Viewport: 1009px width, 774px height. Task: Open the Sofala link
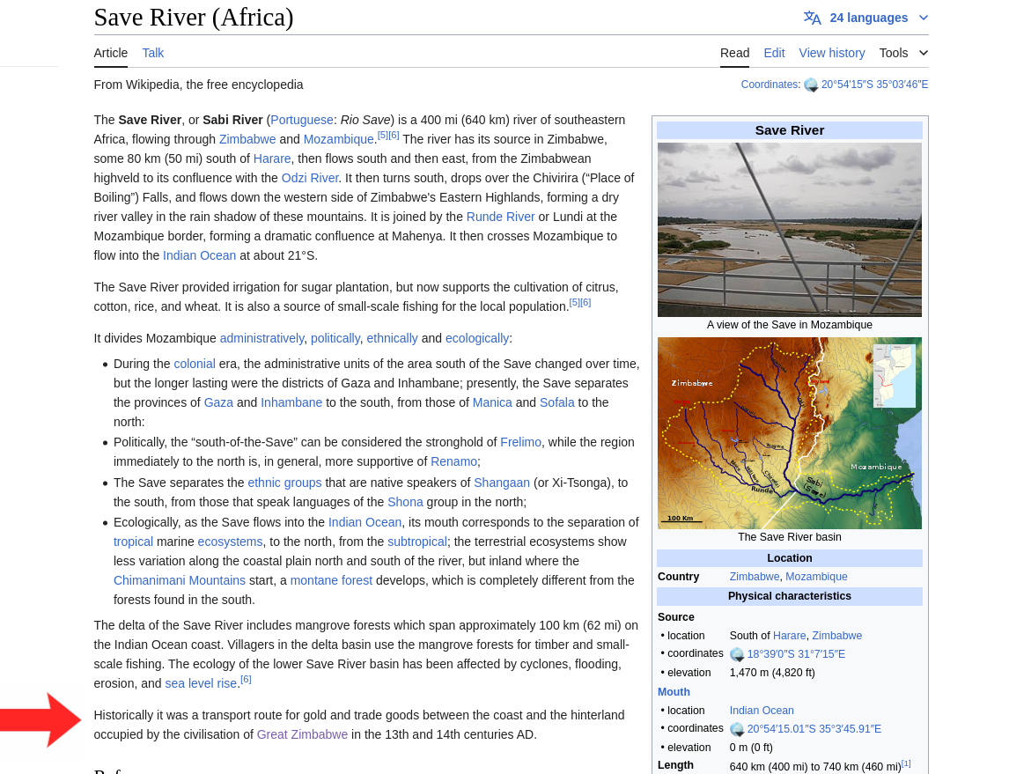[x=557, y=402]
